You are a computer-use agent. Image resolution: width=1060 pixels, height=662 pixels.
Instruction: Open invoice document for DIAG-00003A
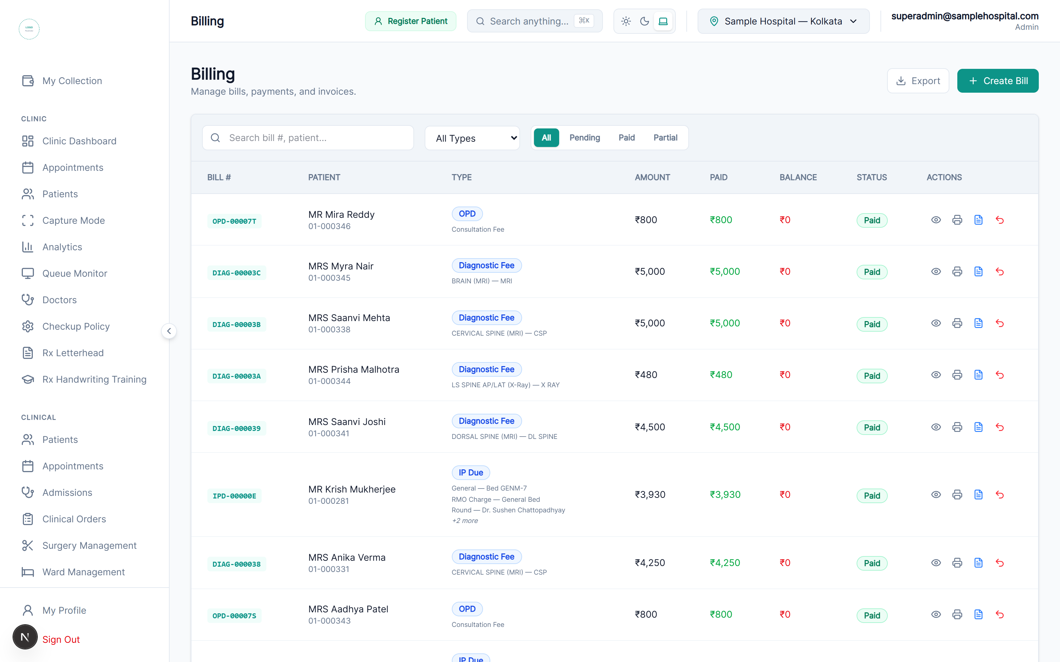(x=978, y=375)
